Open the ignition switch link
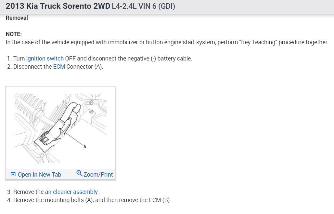The image size is (334, 214). pyautogui.click(x=45, y=59)
